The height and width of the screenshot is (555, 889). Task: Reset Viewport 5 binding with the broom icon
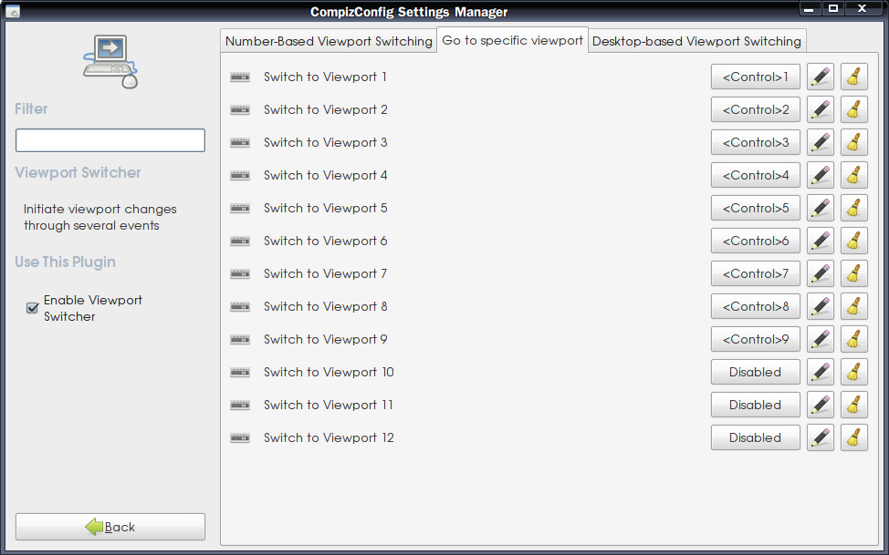853,209
